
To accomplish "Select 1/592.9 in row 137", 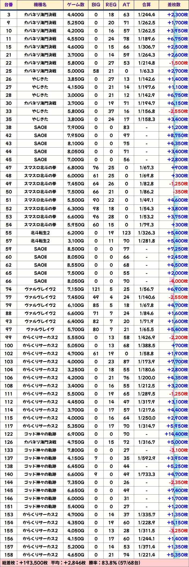I will point(146,458).
